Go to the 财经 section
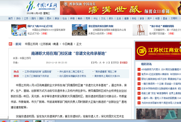The width and height of the screenshot is (181, 122). (134, 18)
